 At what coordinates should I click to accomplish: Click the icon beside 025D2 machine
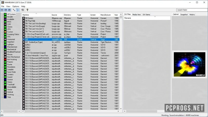24,45
